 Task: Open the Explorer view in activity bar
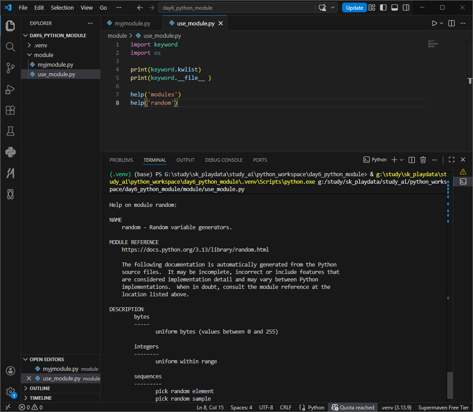[x=10, y=26]
